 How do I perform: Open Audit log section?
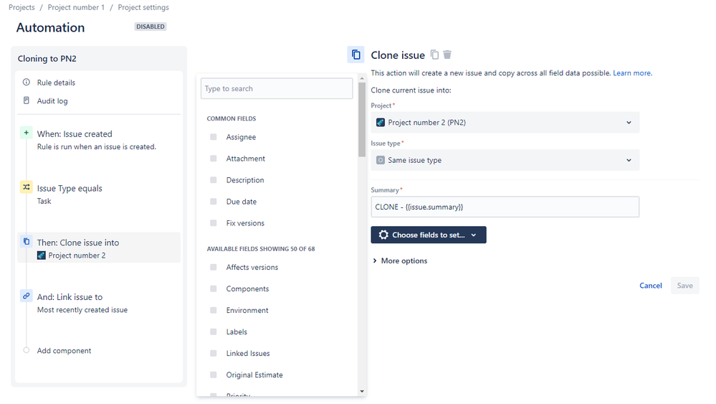point(52,101)
